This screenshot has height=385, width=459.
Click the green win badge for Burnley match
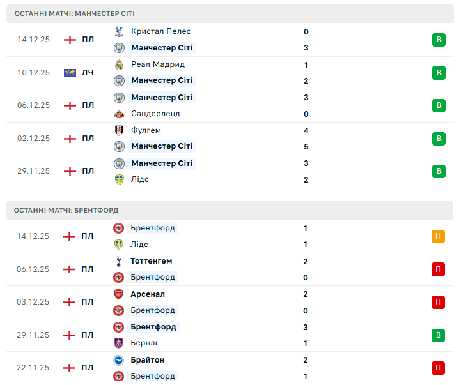pos(438,335)
